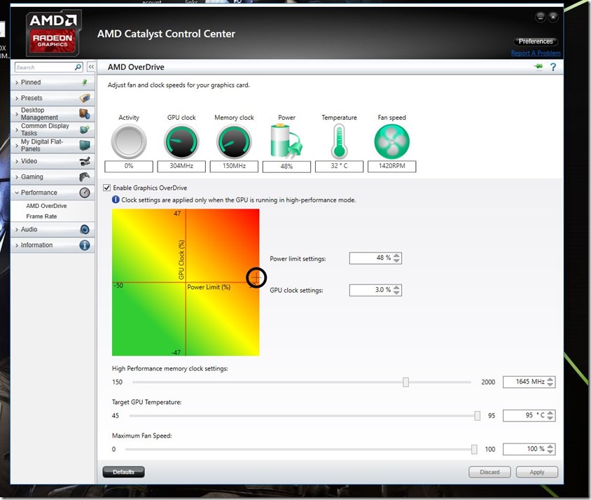Image resolution: width=591 pixels, height=500 pixels.
Task: Click the My Digital Flat-Panels monitor icon
Action: 85,145
